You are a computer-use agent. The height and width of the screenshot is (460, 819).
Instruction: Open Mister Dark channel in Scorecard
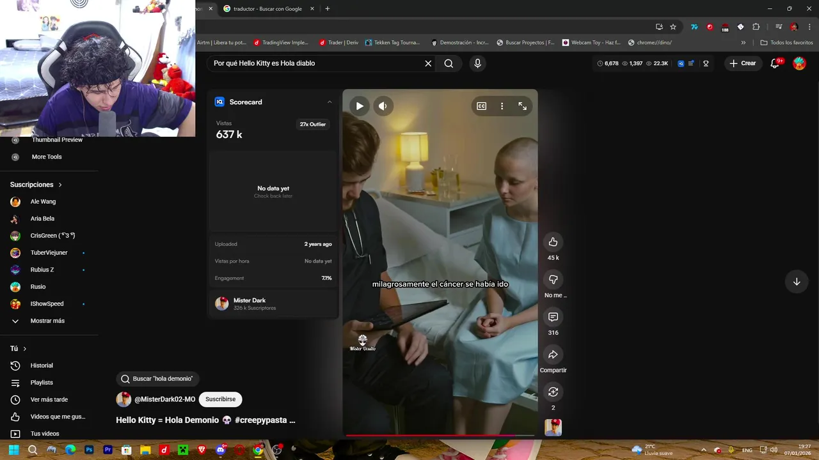[250, 300]
